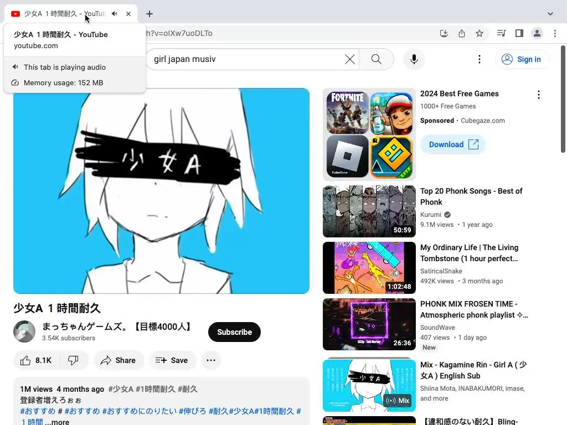The width and height of the screenshot is (567, 425).
Task: Open YouTube settings three-dot menu
Action: [x=480, y=59]
